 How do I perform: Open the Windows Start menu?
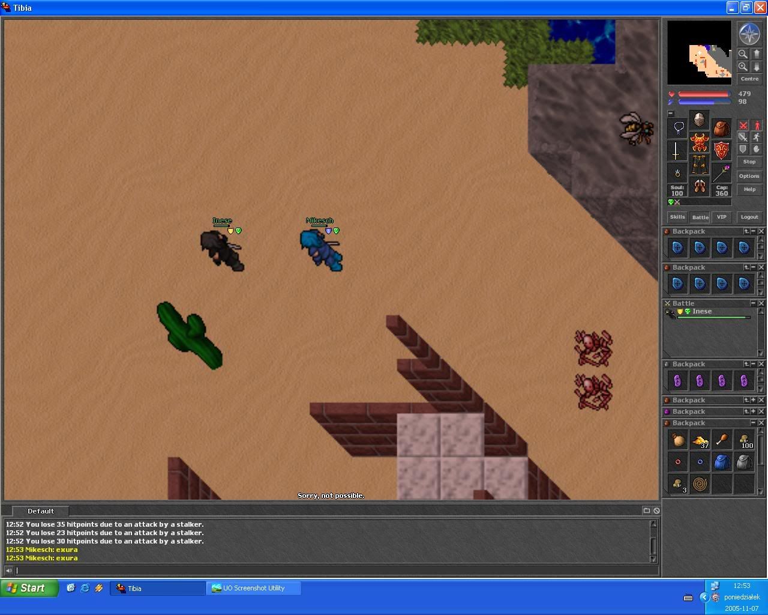coord(30,588)
